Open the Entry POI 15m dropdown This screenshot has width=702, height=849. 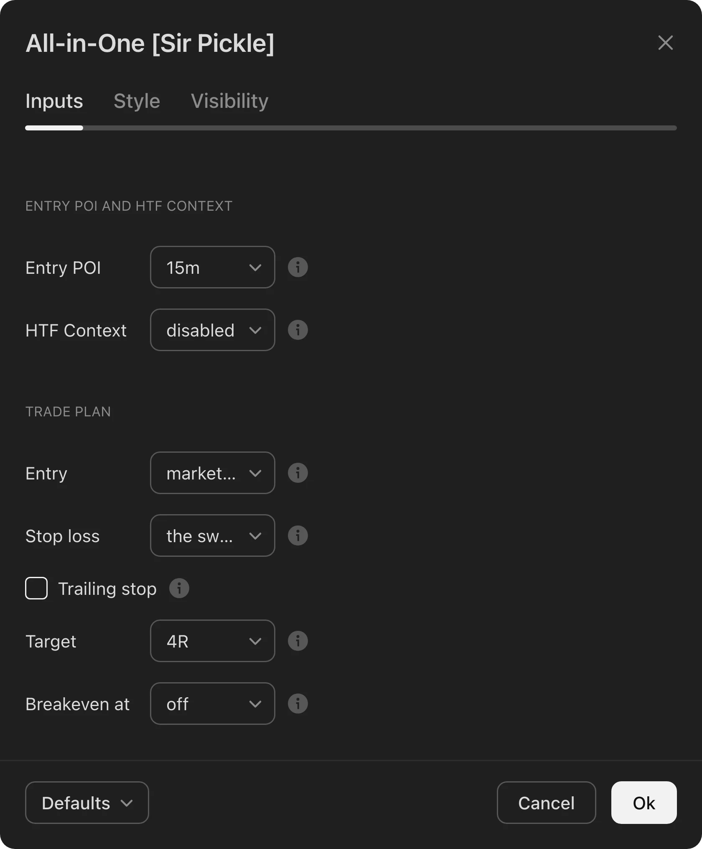[212, 267]
